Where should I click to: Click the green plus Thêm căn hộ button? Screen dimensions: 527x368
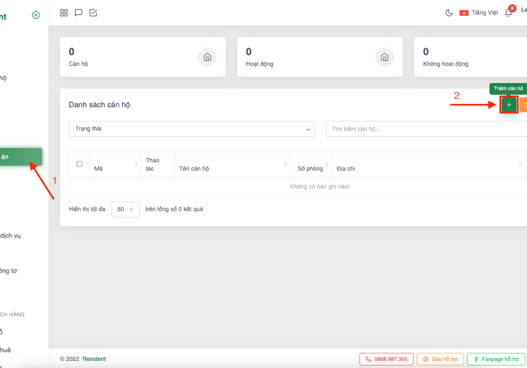(x=509, y=104)
